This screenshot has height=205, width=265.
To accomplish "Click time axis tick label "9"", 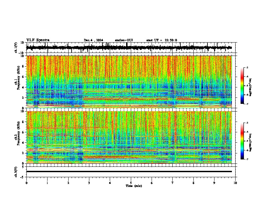I will click(214, 183).
